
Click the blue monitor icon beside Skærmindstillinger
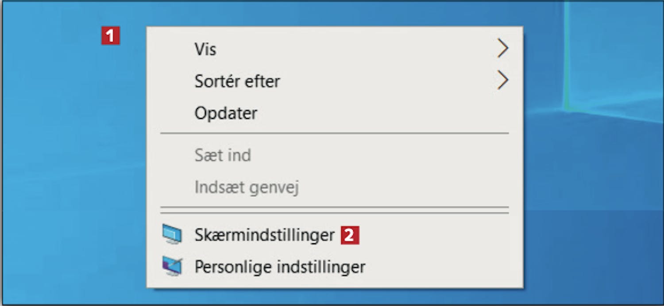tap(172, 234)
